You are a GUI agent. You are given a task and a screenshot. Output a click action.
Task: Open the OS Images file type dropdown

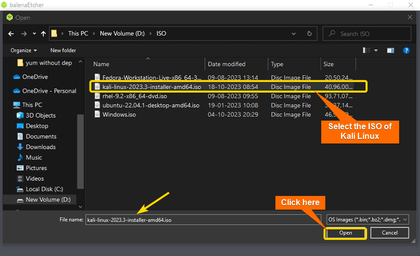coord(368,219)
